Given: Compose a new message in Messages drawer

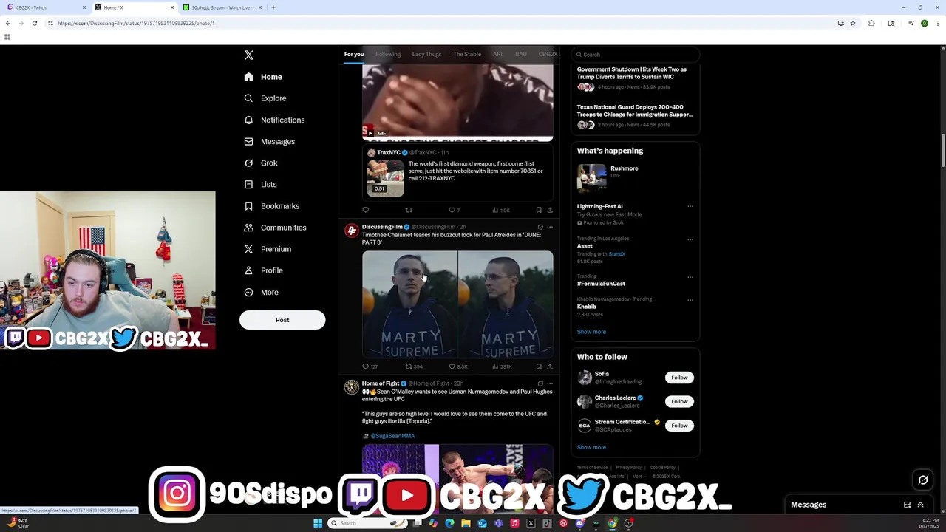Looking at the screenshot, I should (907, 505).
